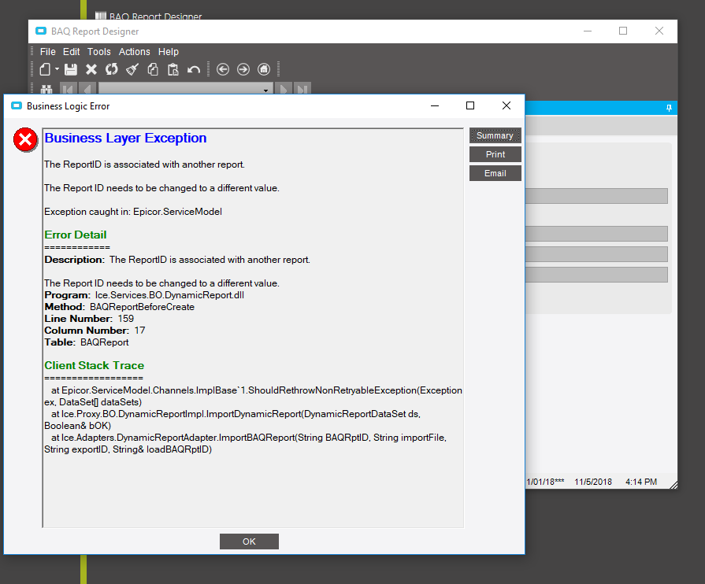Click the binoculars Search icon

point(46,89)
